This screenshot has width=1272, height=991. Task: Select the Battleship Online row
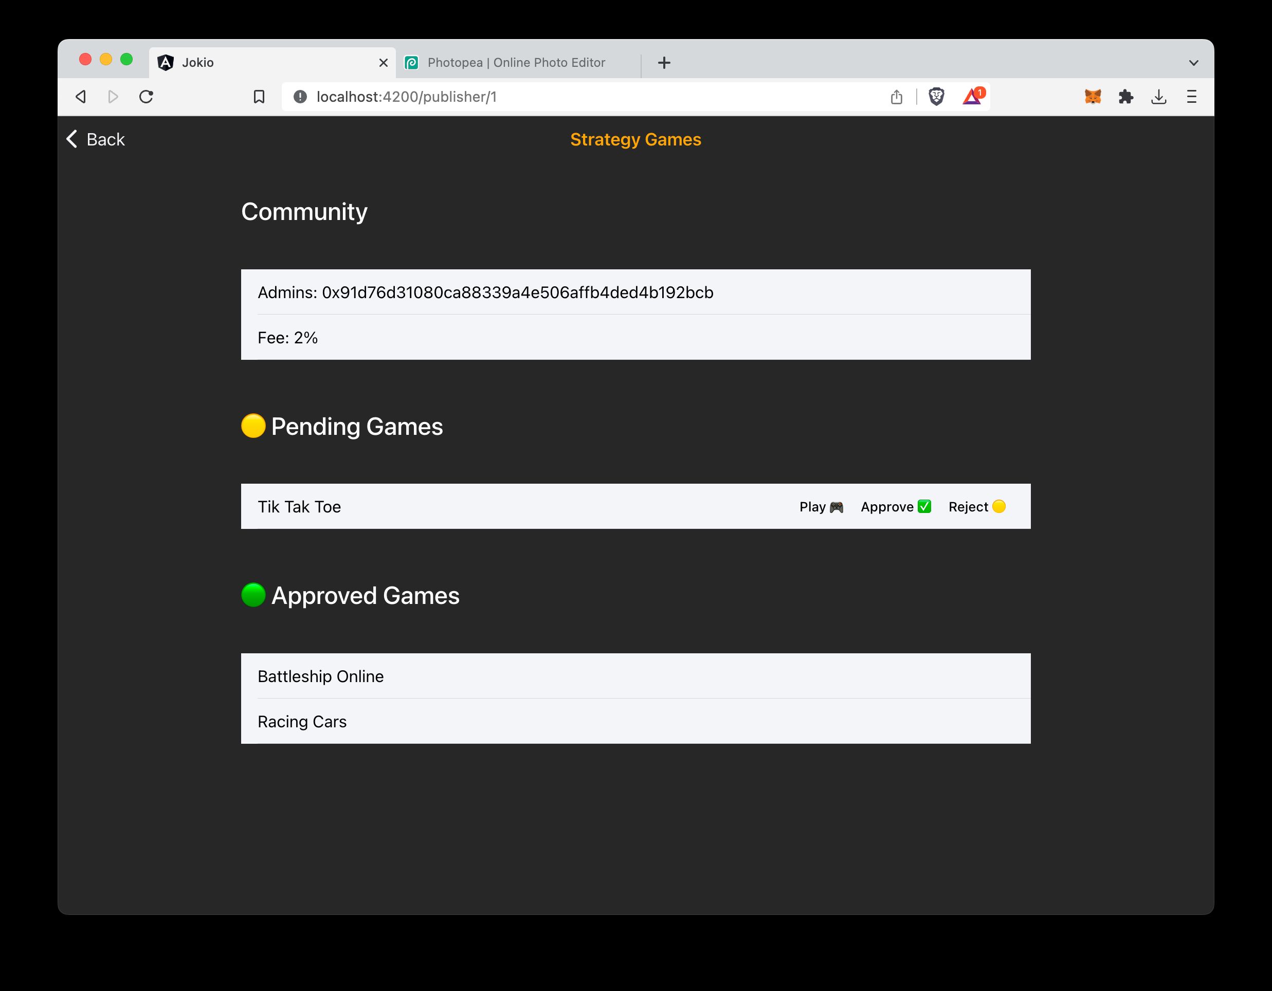point(635,676)
